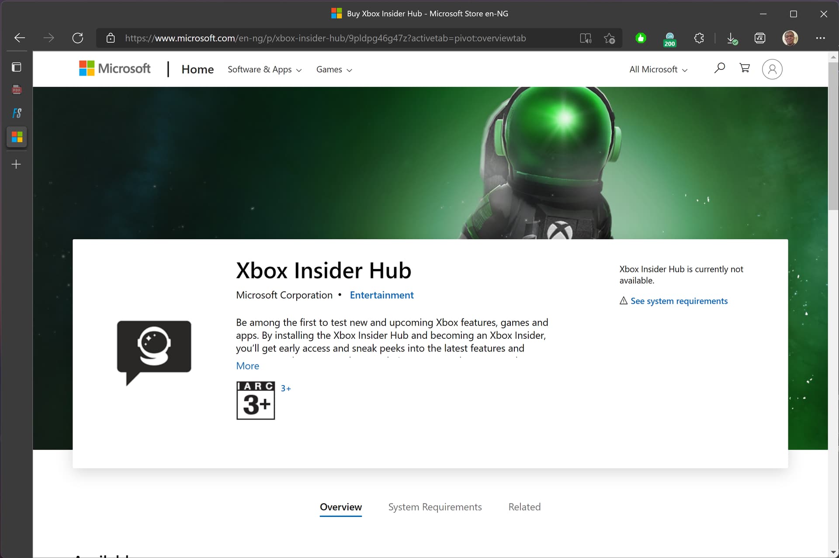The width and height of the screenshot is (839, 558).
Task: Go back to the previous page
Action: point(20,38)
